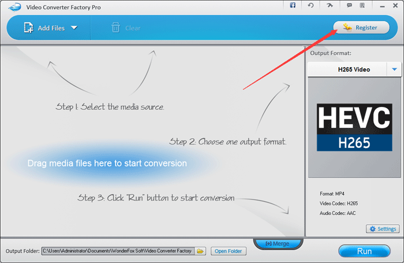The height and width of the screenshot is (263, 404).
Task: Click the Merge button
Action: (x=278, y=244)
